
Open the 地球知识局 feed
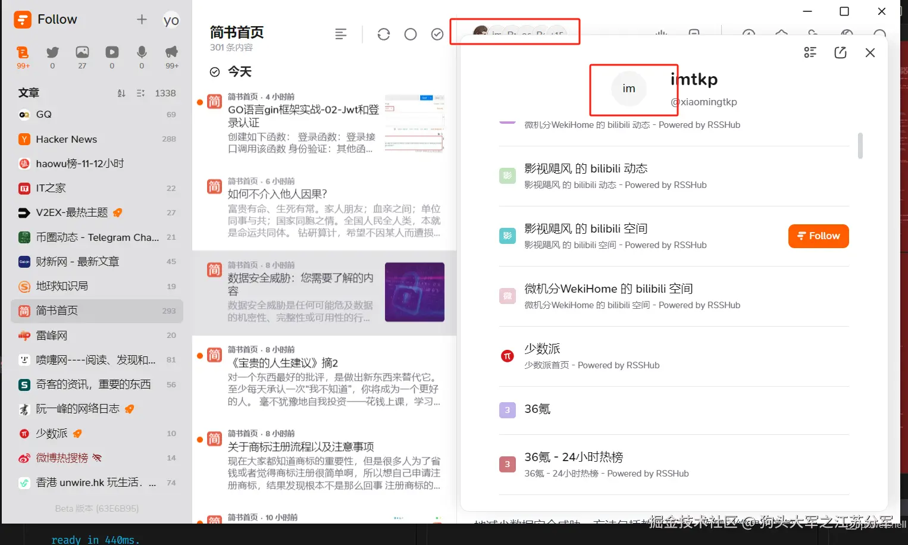[97, 286]
